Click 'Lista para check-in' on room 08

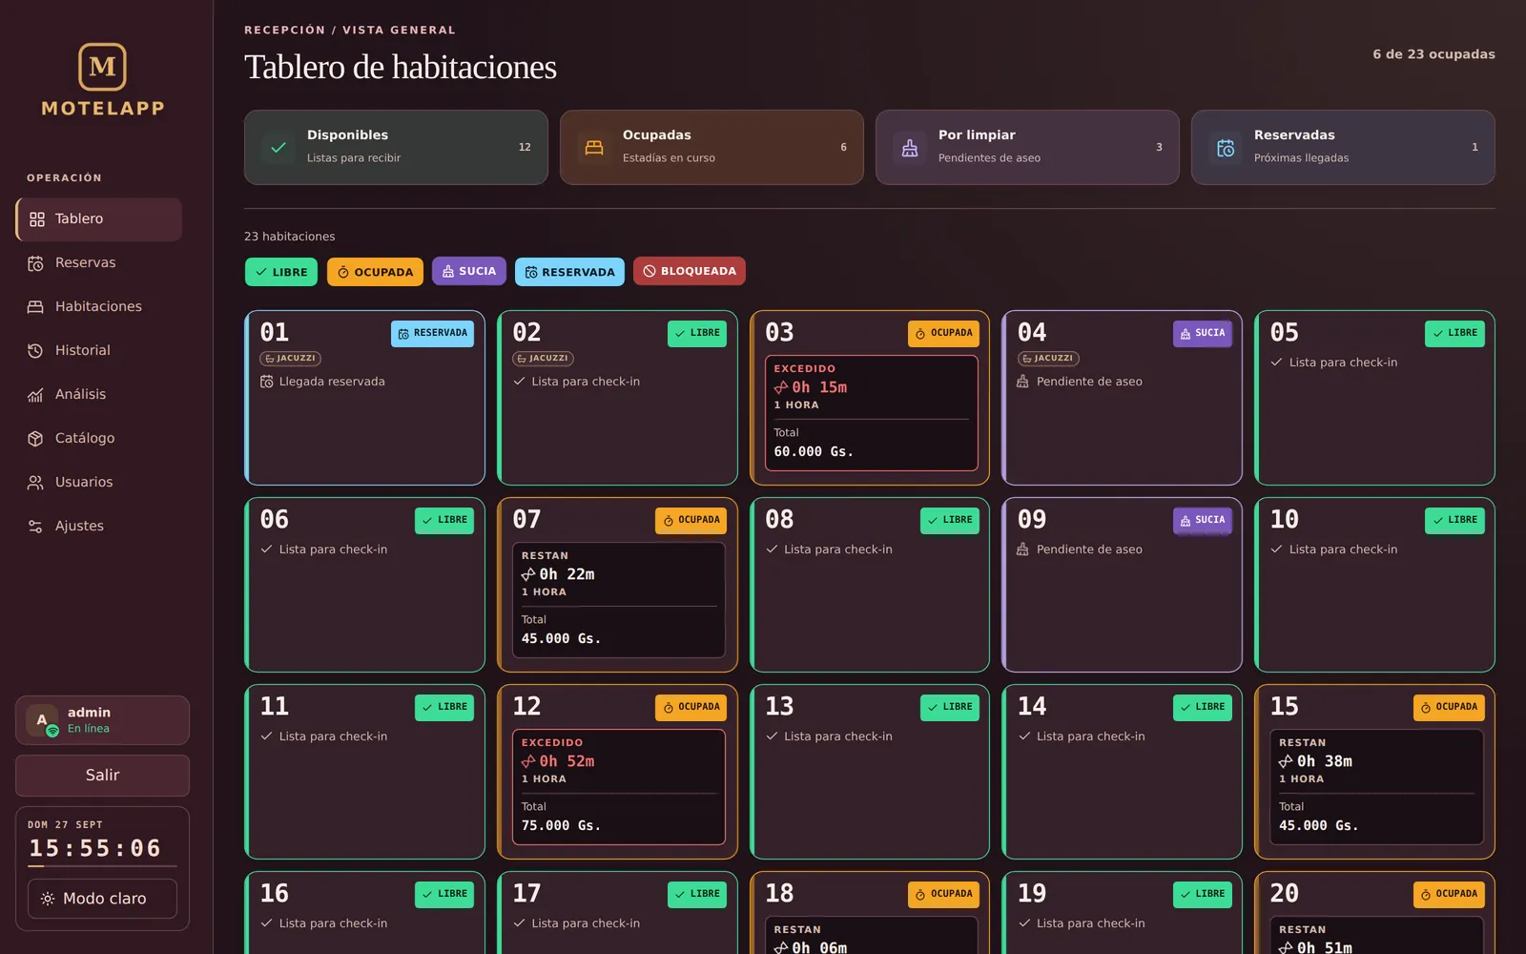click(x=838, y=550)
